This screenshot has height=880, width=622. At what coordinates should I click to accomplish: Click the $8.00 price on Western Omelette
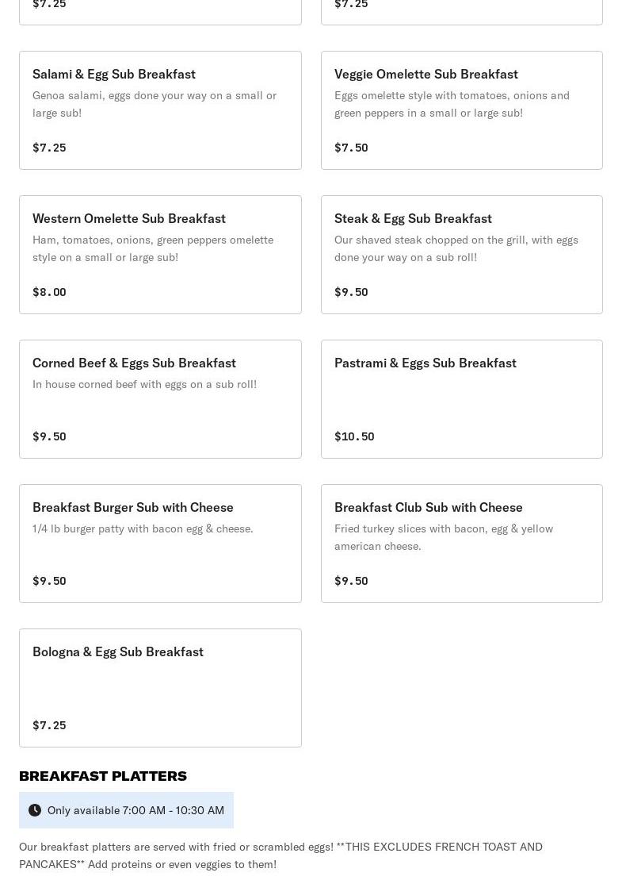(x=49, y=292)
